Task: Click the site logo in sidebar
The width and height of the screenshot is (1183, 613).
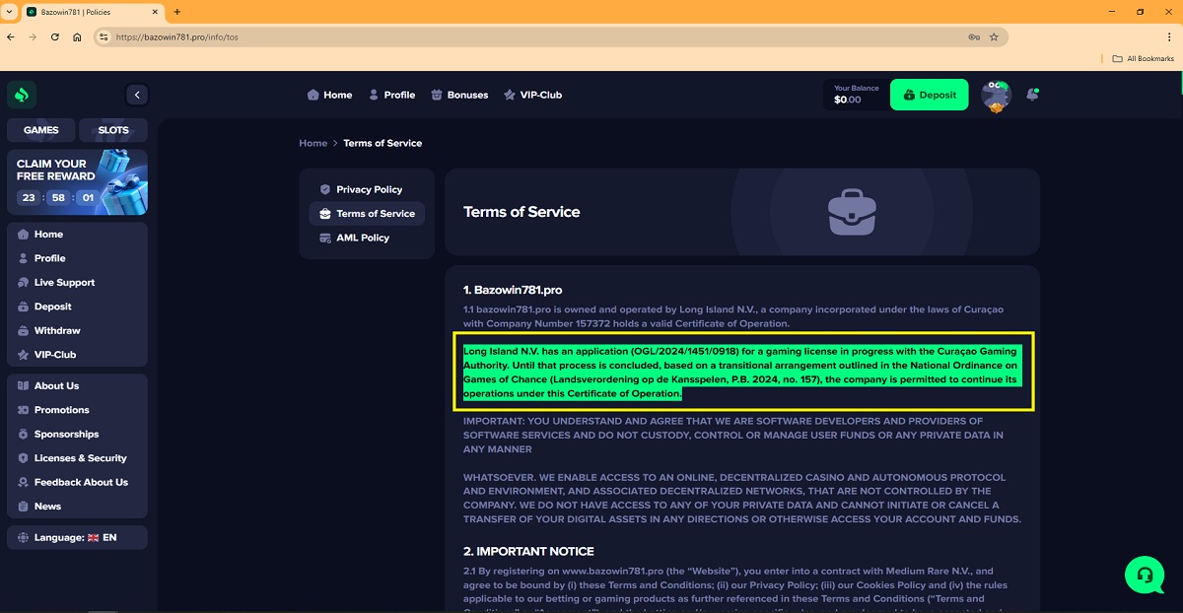Action: (22, 95)
